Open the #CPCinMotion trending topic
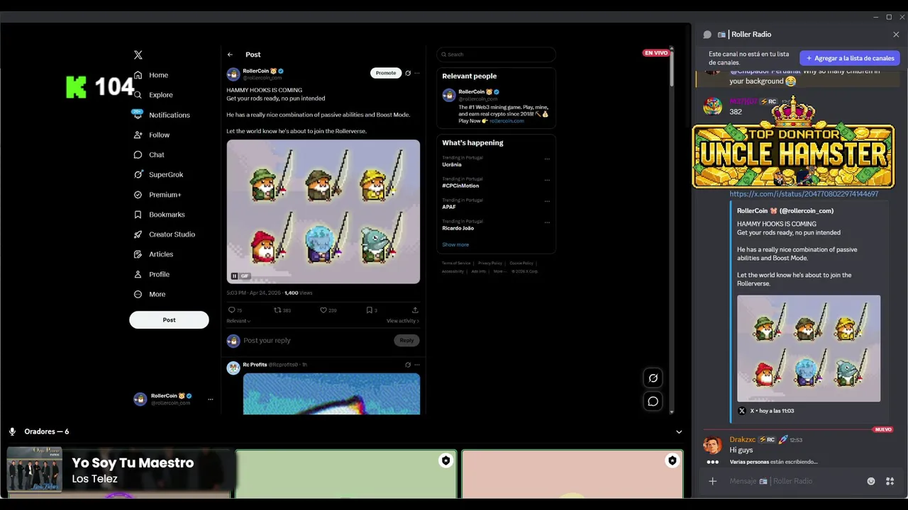 point(460,186)
